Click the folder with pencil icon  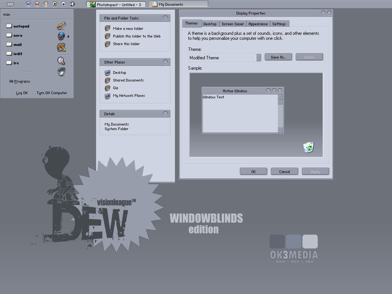click(x=61, y=47)
